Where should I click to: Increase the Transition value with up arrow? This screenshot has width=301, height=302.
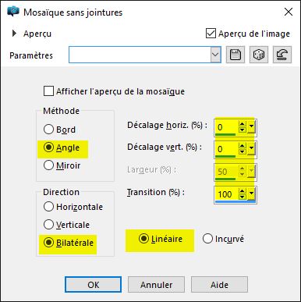pos(243,191)
